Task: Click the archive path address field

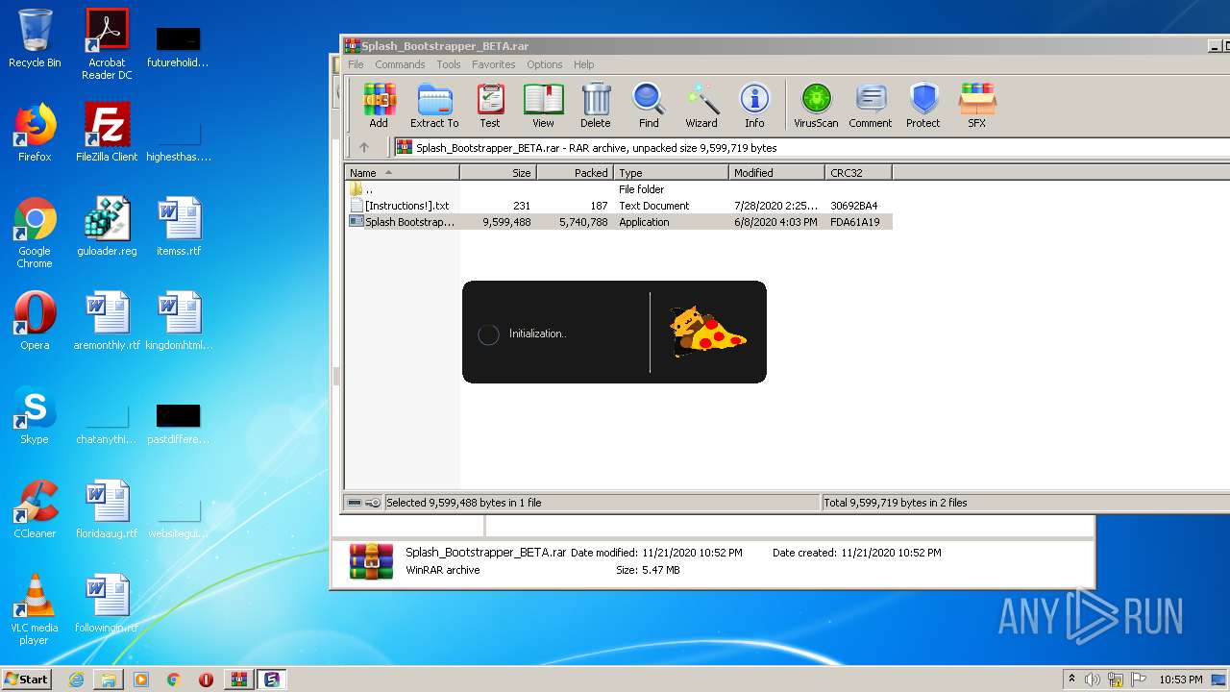Action: (812, 148)
